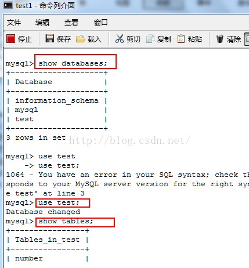The height and width of the screenshot is (268, 249).
Task: Click the Paste (粘贴) clipboard icon
Action: coord(181,38)
